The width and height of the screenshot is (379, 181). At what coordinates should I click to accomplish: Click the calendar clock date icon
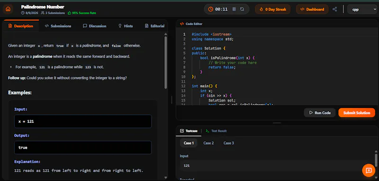23,13
